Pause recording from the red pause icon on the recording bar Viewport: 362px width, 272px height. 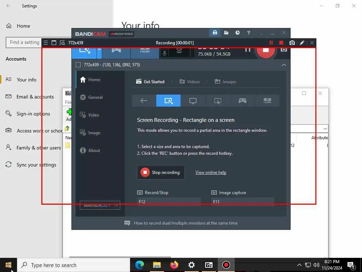pos(271,43)
